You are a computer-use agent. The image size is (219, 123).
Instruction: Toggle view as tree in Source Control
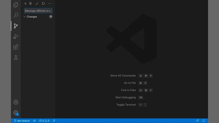(30, 3)
